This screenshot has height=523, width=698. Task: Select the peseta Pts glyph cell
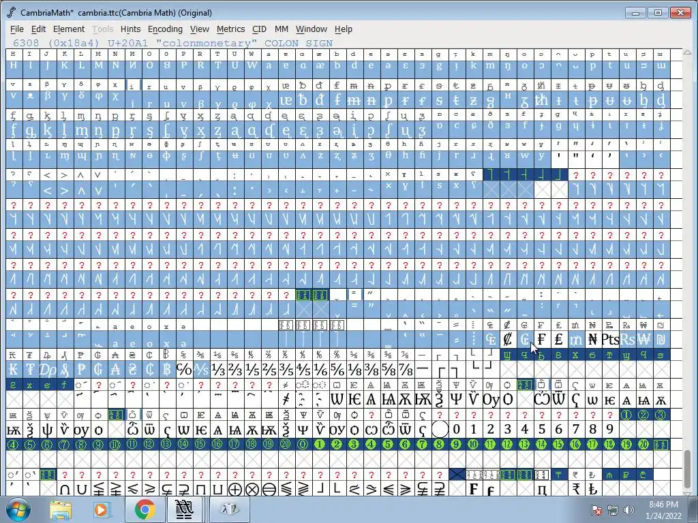[609, 340]
